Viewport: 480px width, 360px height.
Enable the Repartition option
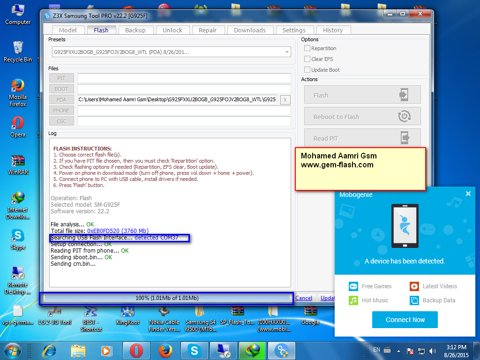307,48
